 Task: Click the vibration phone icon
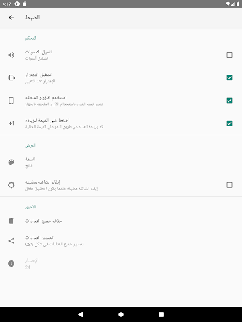[11, 78]
